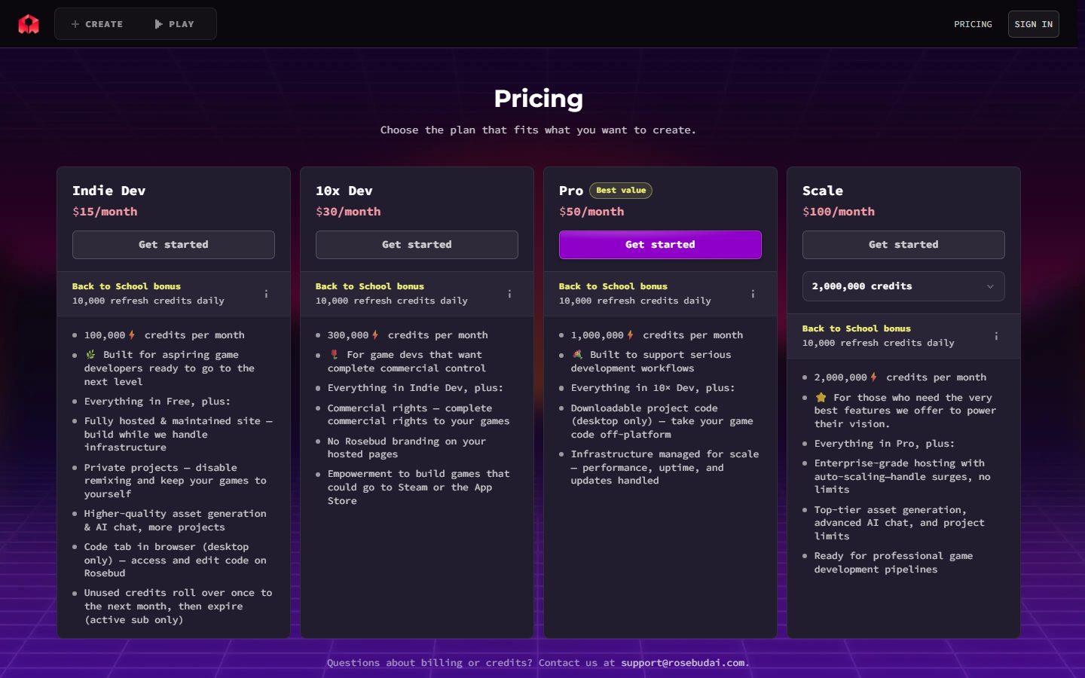The image size is (1085, 678).
Task: Click the rose emoji in 10x Dev
Action: [334, 355]
